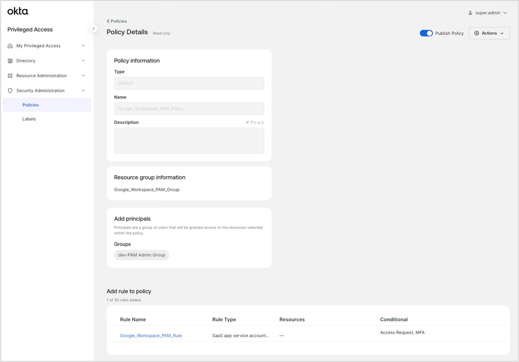Click the home icon beside My Privileged Access

point(10,46)
